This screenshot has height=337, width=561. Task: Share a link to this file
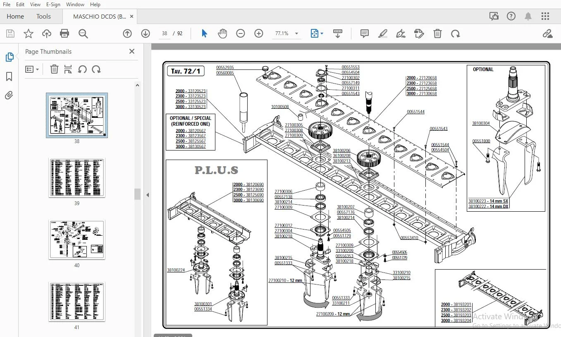tap(548, 33)
